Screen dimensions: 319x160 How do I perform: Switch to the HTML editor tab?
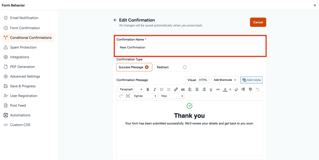click(203, 80)
